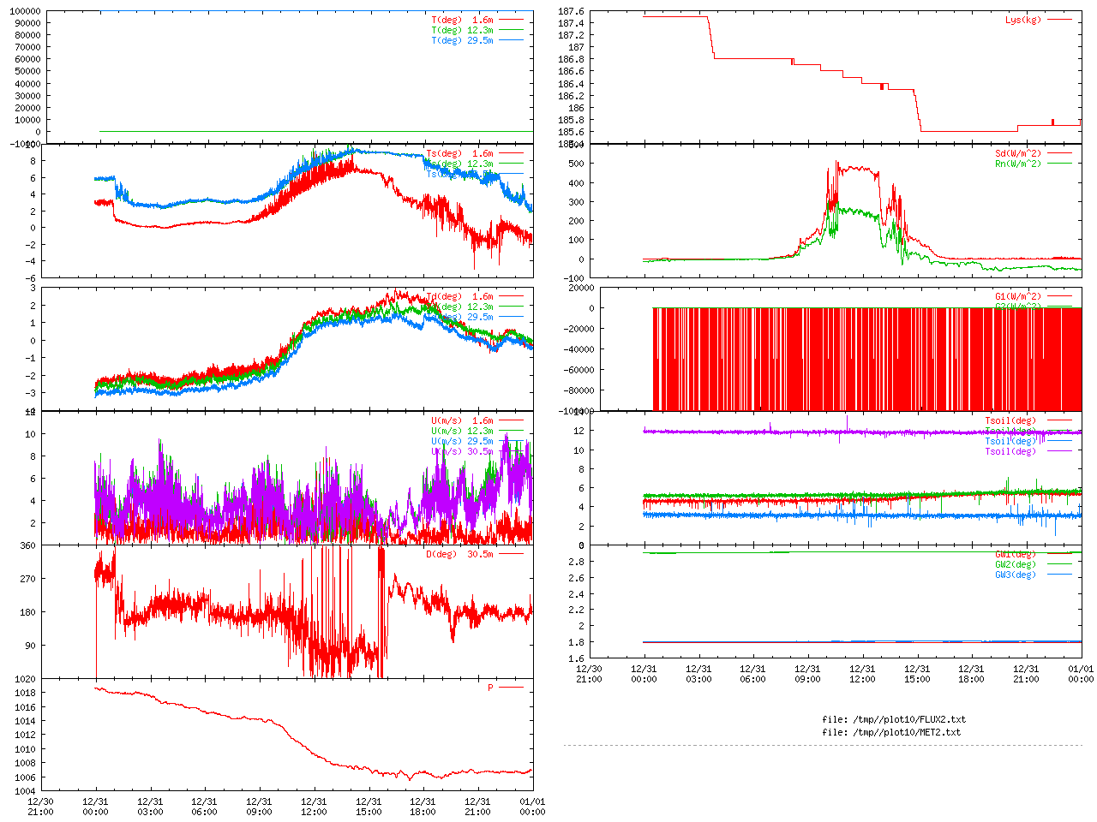Click the '1018' tick on the pressure axis
The width and height of the screenshot is (1097, 822).
click(25, 693)
